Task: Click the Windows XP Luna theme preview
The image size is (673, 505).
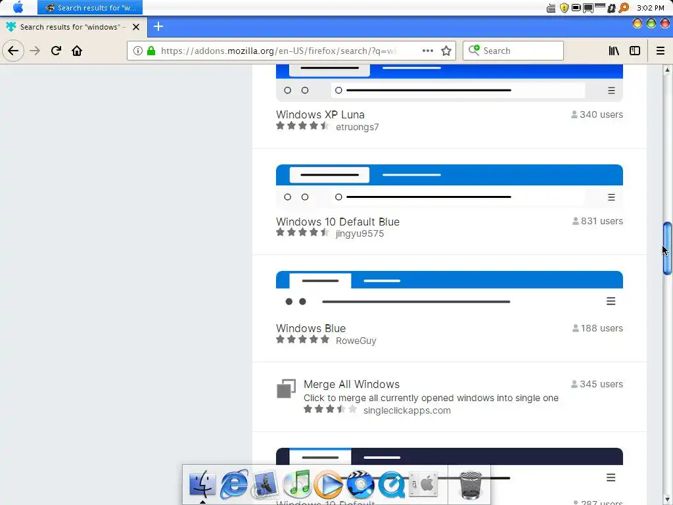Action: pyautogui.click(x=450, y=82)
